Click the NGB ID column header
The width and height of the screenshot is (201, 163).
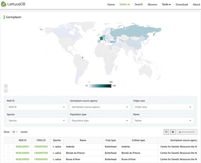coord(22,140)
